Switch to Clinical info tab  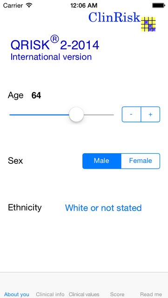[x=50, y=294]
